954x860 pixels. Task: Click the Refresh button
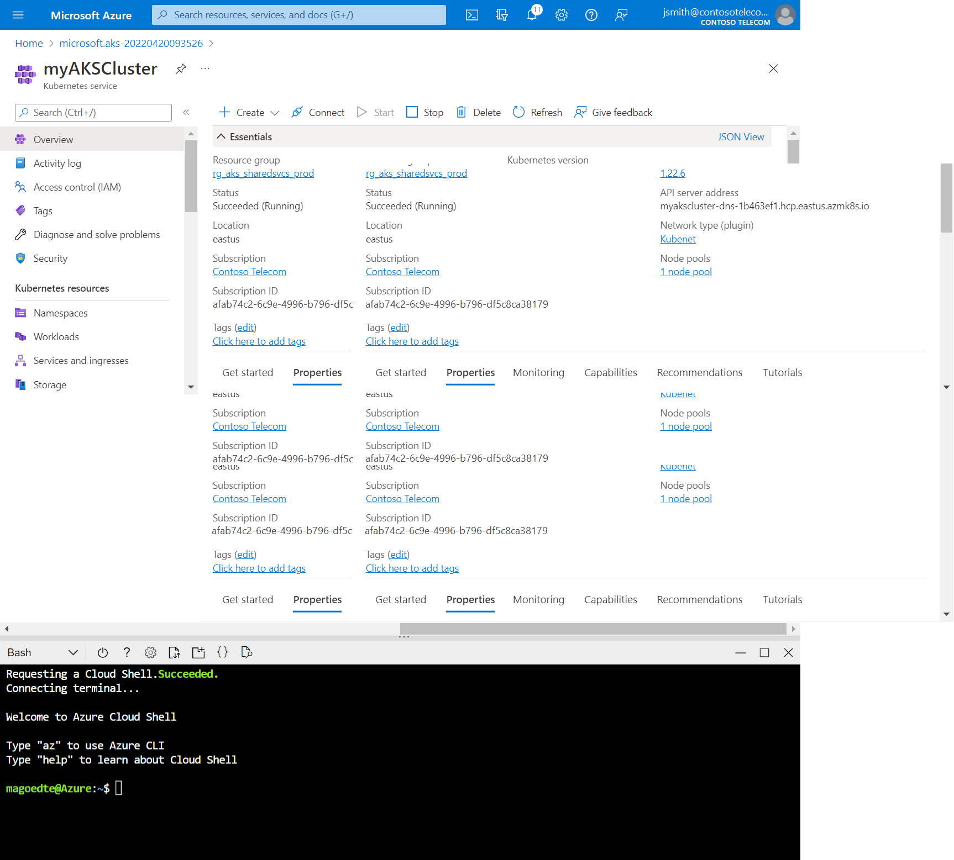537,112
